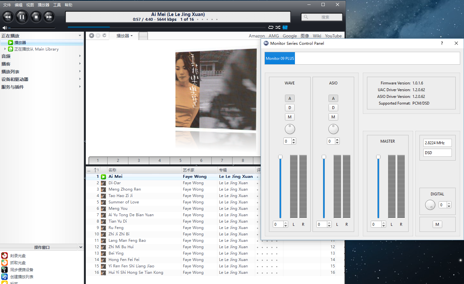Viewport: 464px width, 284px height.
Task: Click the 刻录光盘 burn disc icon
Action: (x=4, y=256)
